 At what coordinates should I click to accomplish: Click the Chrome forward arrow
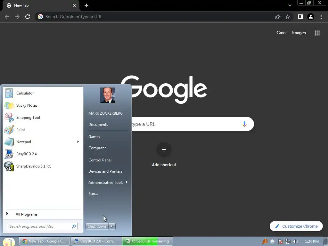(x=17, y=17)
